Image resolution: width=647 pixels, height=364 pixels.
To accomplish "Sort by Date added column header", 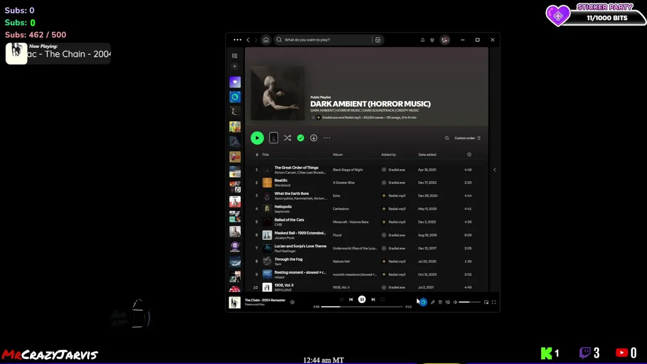I will coord(427,155).
